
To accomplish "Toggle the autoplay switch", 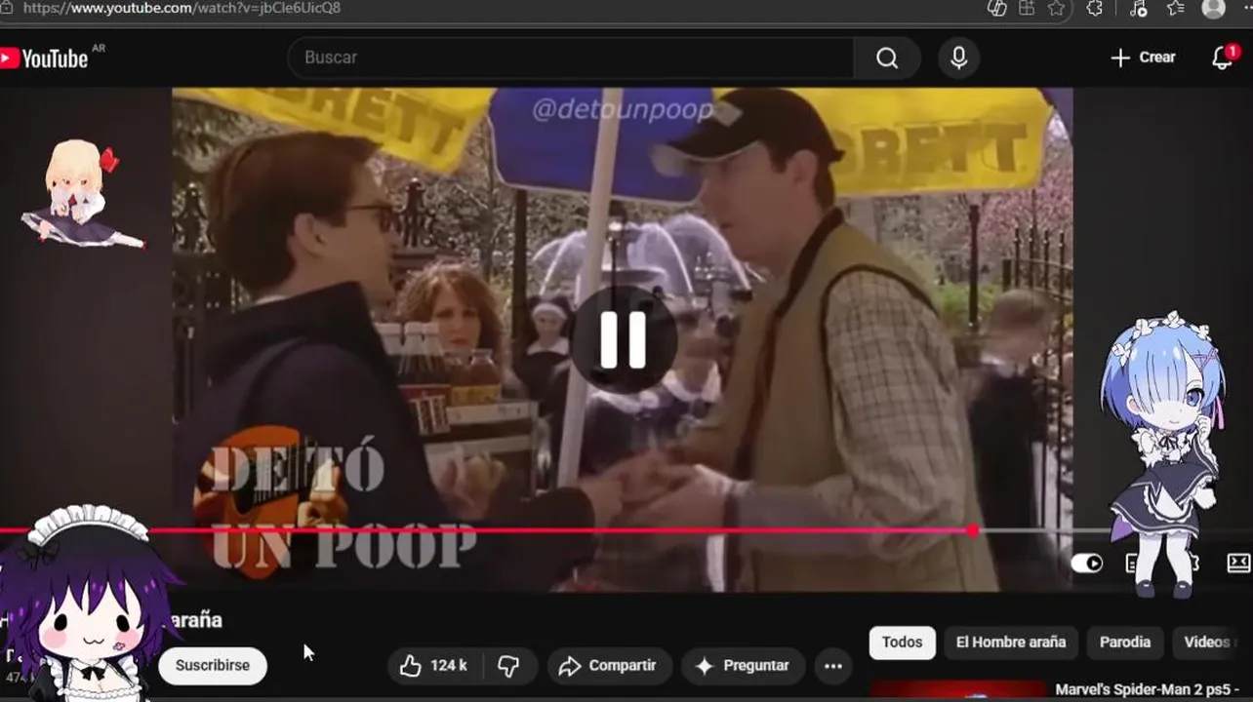I will pos(1086,564).
